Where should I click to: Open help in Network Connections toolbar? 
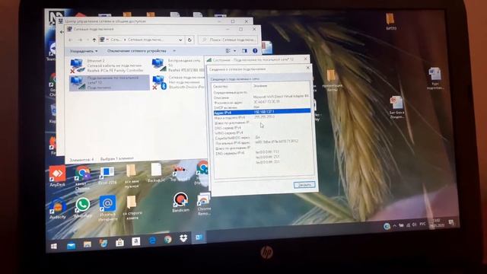pos(255,51)
